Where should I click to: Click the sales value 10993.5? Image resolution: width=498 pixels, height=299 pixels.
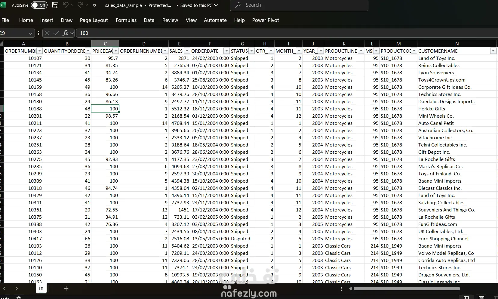[x=180, y=275]
